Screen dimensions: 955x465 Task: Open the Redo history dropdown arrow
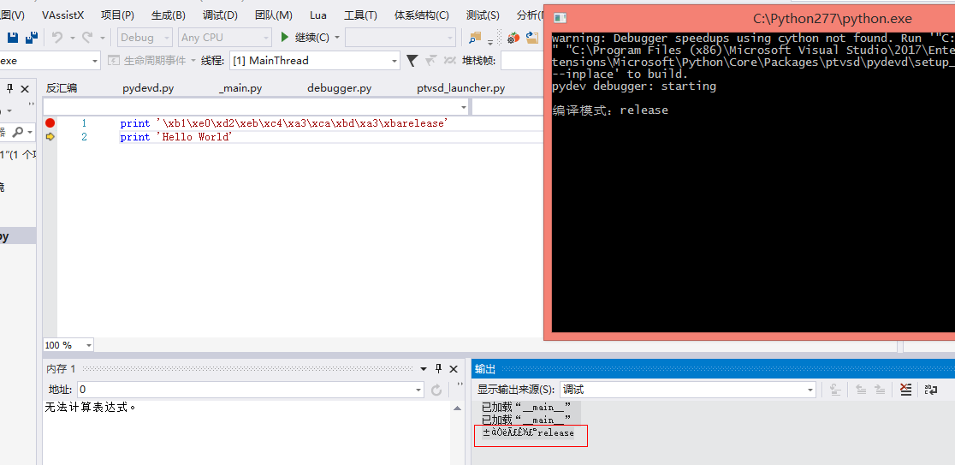(x=103, y=38)
